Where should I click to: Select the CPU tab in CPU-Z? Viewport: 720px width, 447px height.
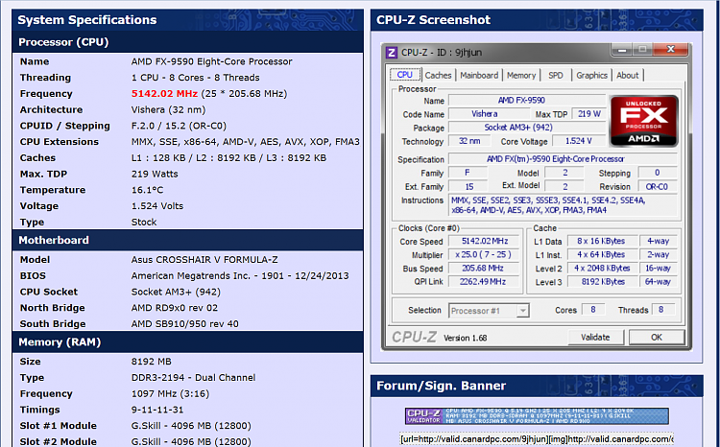[404, 75]
